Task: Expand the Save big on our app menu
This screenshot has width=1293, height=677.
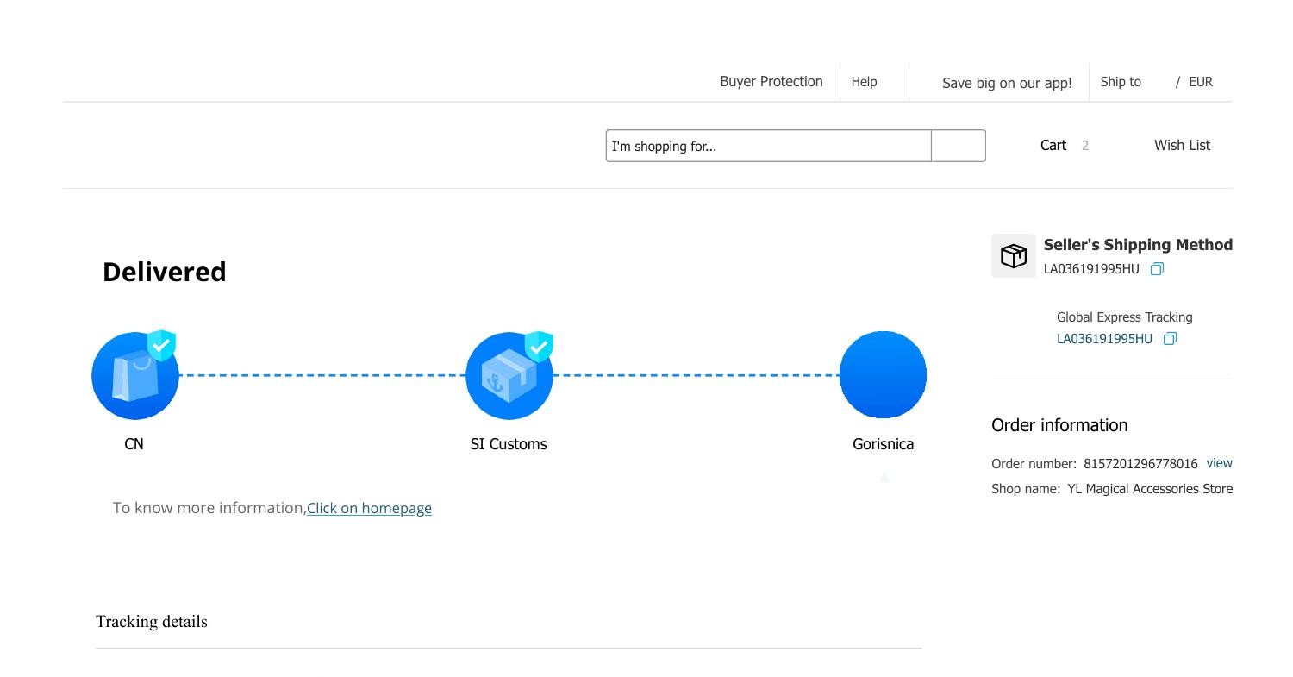Action: (1006, 83)
